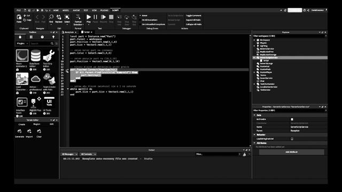The height and width of the screenshot is (192, 342).
Task: Collapse the while loop at line 20
Action: point(68,89)
